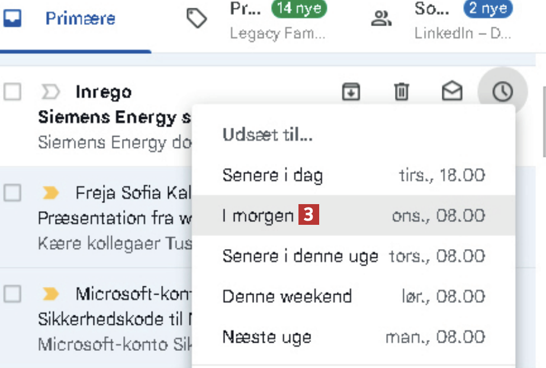
Task: Snooze email until 'Næste uge'
Action: pos(354,337)
